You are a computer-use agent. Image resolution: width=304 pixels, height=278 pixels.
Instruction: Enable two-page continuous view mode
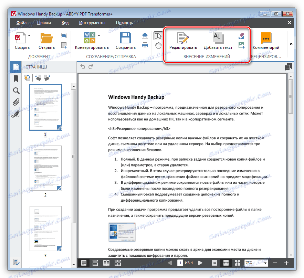(x=118, y=263)
